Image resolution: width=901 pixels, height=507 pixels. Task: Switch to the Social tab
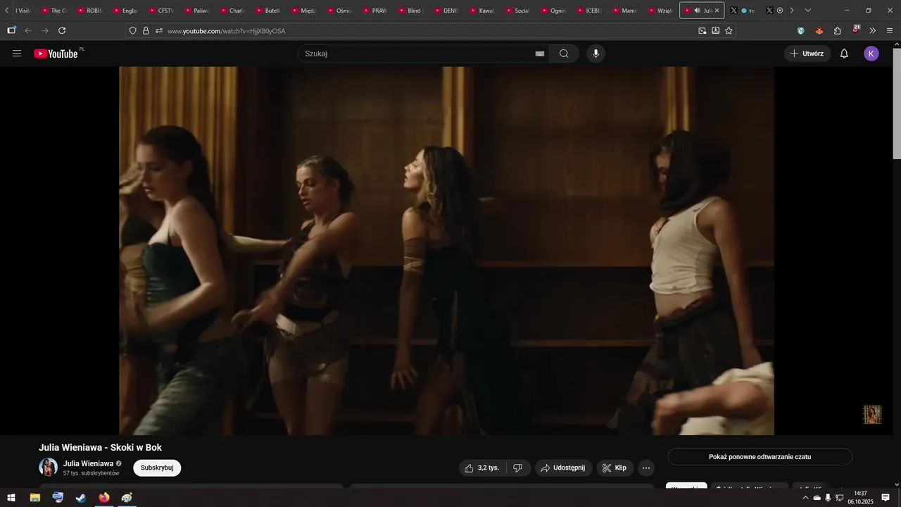pos(517,11)
